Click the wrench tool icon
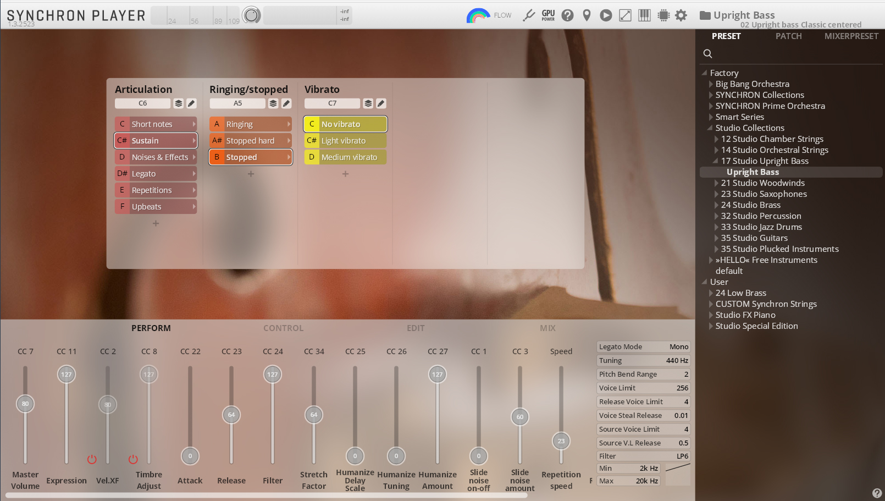The width and height of the screenshot is (885, 501). point(529,15)
